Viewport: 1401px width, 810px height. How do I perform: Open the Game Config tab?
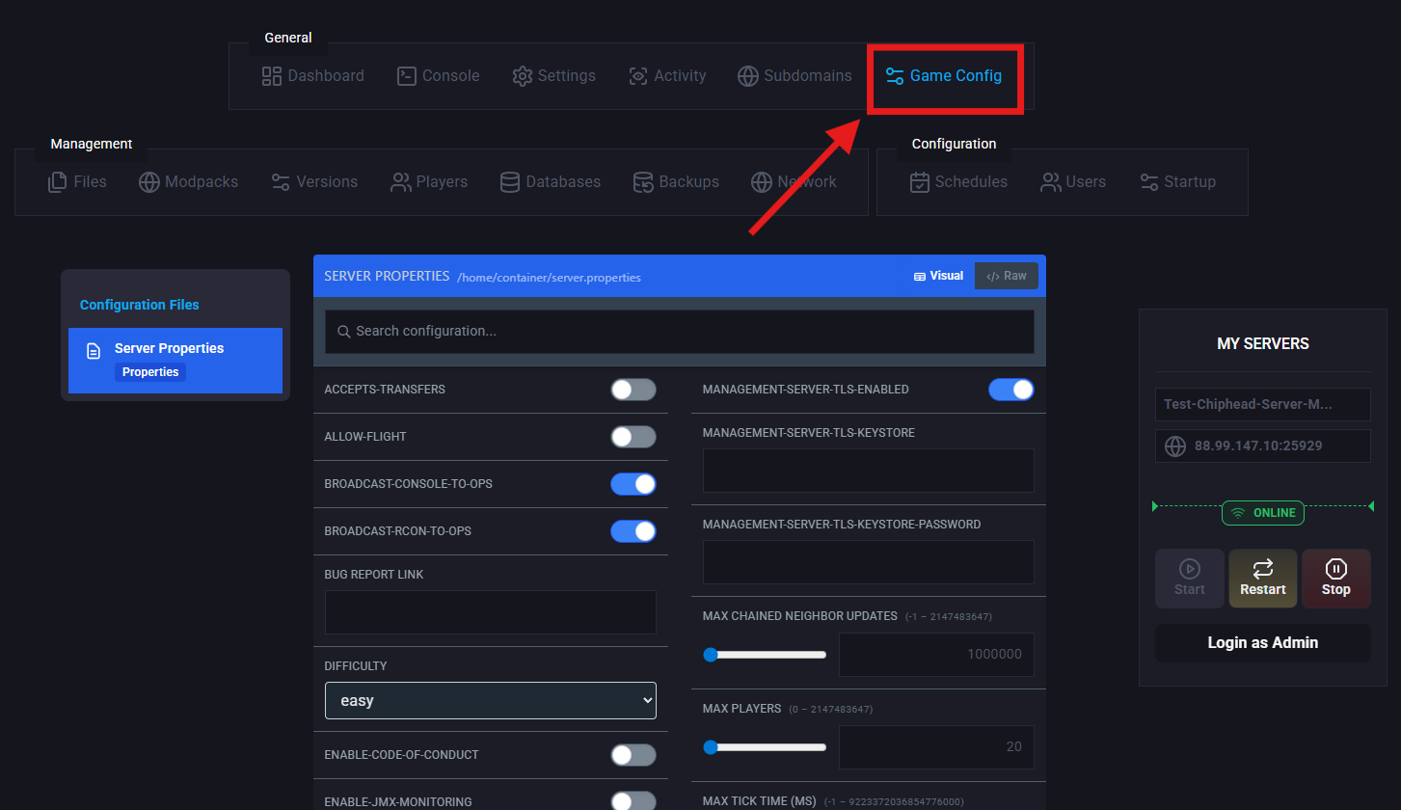tap(944, 76)
